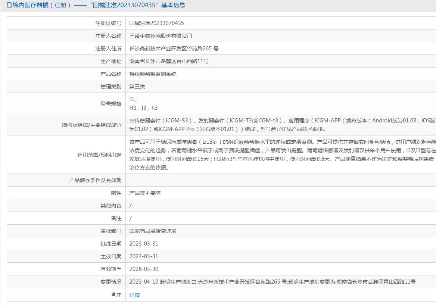The width and height of the screenshot is (436, 306).
Task: Click the 批准日期 value 2023-03-31
Action: pos(144,244)
